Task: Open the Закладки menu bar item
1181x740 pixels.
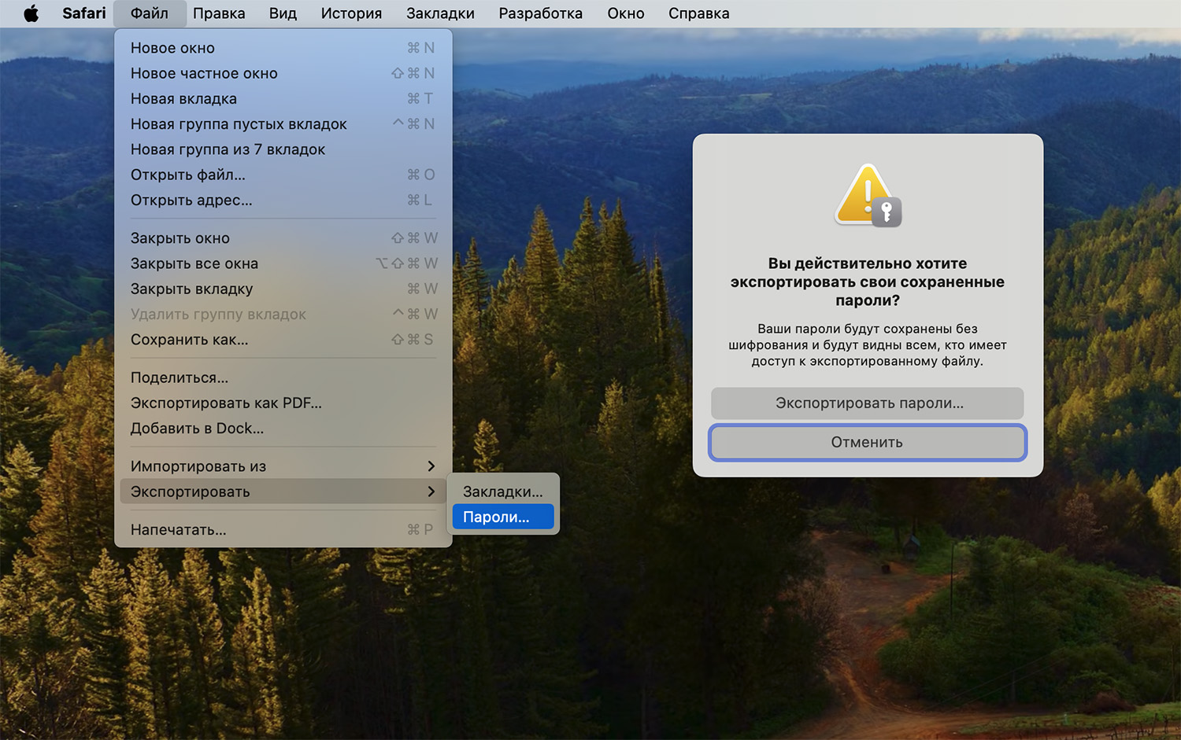Action: pyautogui.click(x=440, y=13)
